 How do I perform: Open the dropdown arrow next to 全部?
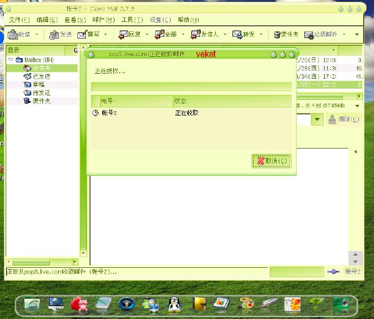coord(183,34)
